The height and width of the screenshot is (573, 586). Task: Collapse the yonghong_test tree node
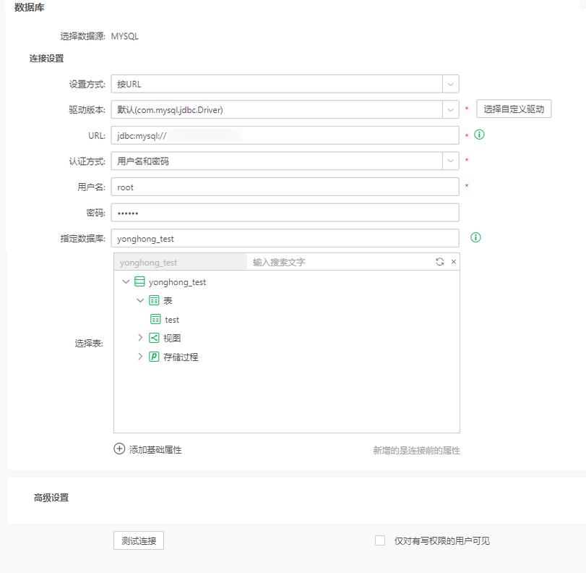(126, 282)
